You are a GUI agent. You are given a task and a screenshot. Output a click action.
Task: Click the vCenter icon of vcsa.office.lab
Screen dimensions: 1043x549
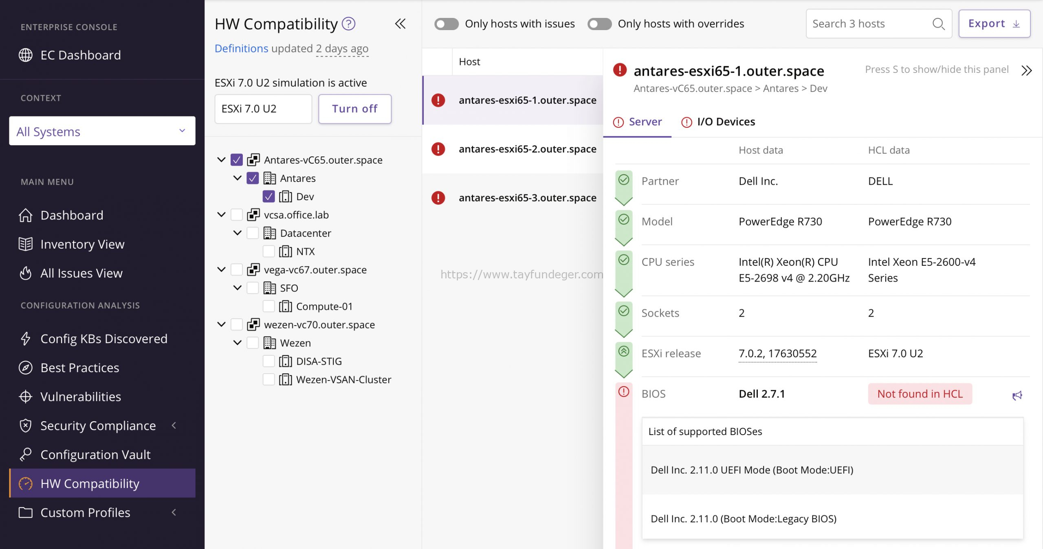(253, 214)
